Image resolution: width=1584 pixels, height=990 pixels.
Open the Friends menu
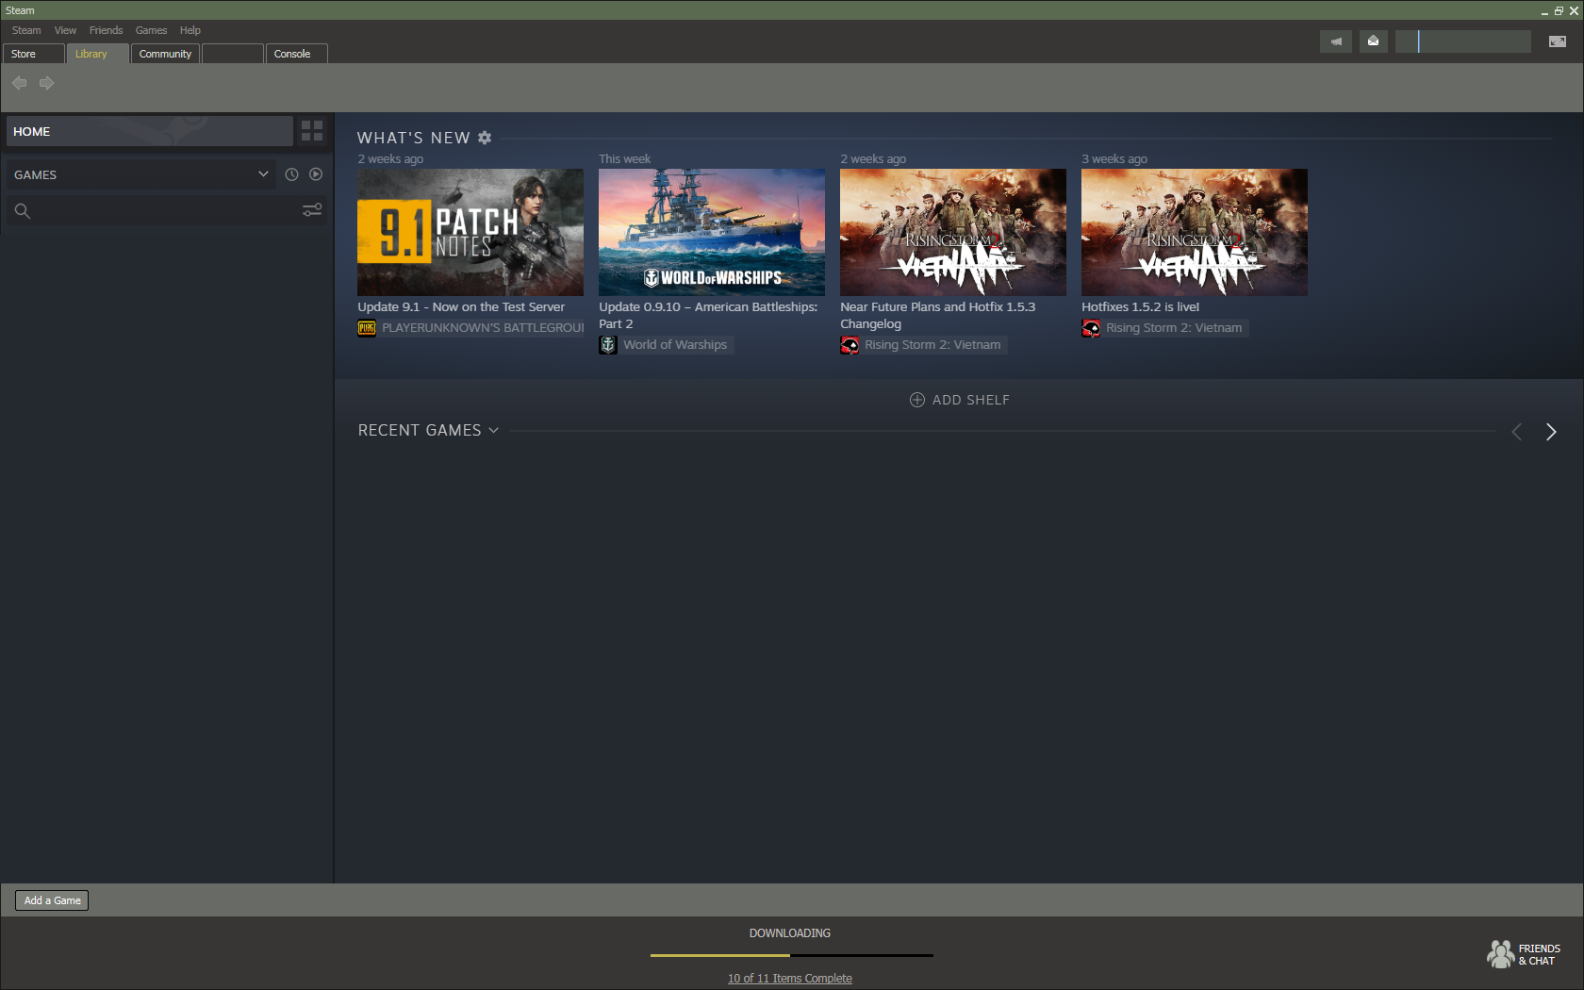coord(106,30)
